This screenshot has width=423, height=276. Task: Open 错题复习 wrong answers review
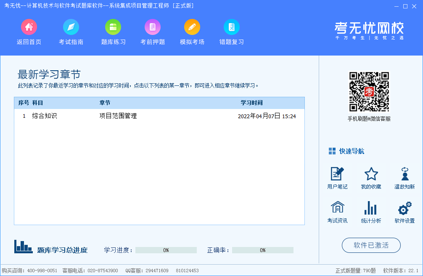coord(232,27)
